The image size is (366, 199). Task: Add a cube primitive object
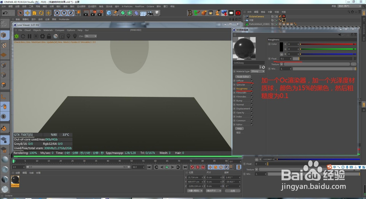pos(109,13)
